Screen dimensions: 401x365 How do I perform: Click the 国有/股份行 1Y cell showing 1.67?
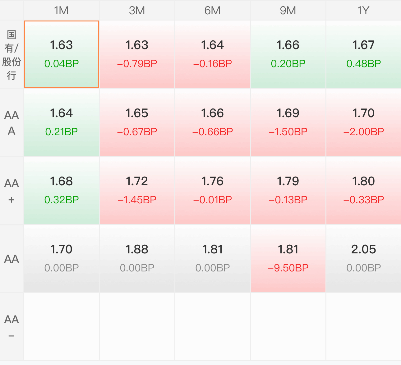pyautogui.click(x=364, y=54)
